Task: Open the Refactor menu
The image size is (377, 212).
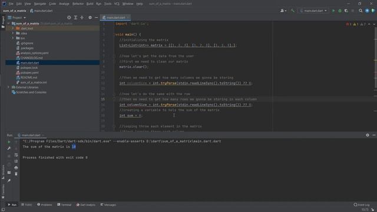Action: pos(78,4)
